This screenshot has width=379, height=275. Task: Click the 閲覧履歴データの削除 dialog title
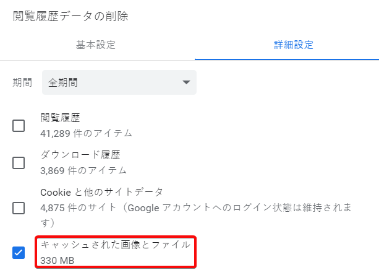point(70,16)
